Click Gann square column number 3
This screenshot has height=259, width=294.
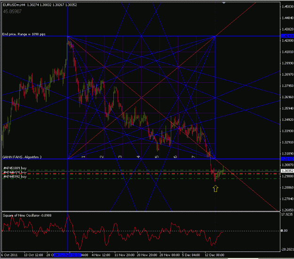pyautogui.click(x=120, y=157)
